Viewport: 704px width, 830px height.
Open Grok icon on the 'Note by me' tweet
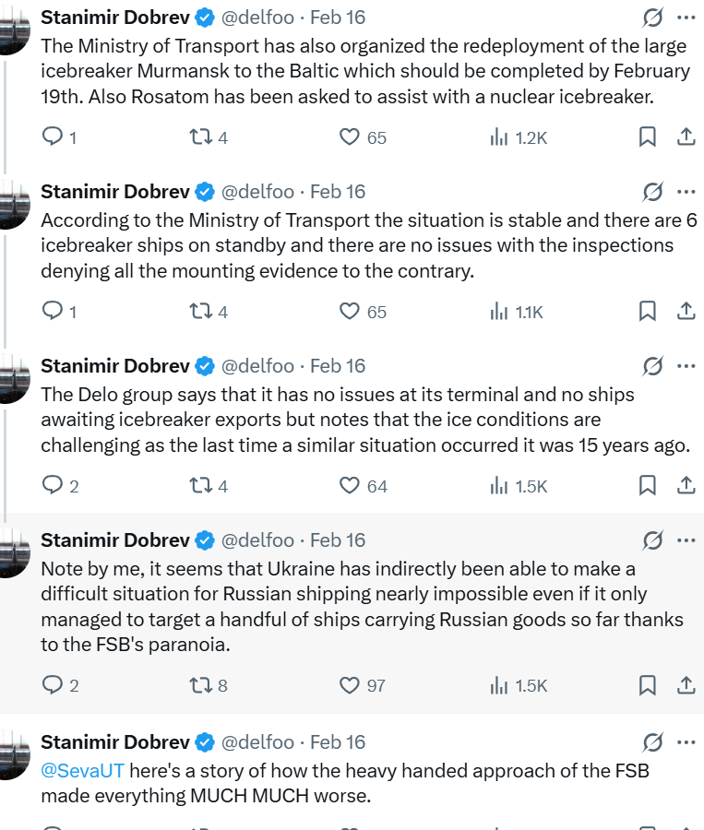click(652, 540)
